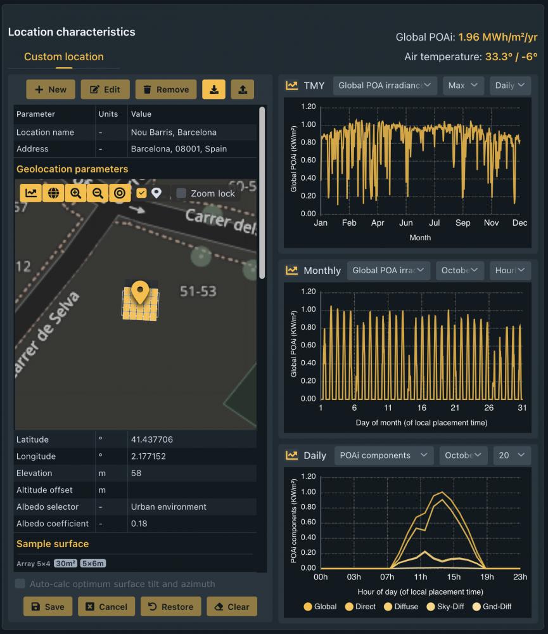Click Air temperature value 33.3° / -6°
This screenshot has height=634, width=548.
coord(511,56)
